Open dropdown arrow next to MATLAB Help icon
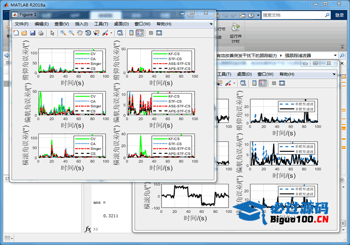This screenshot has width=350, height=245. pyautogui.click(x=258, y=15)
